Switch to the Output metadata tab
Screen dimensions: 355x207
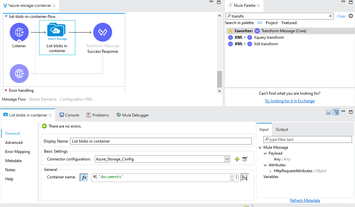tap(282, 130)
